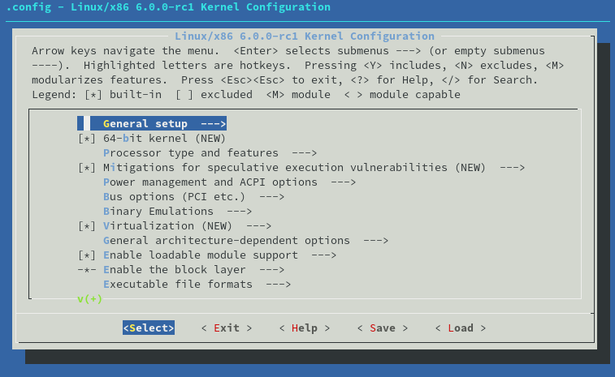Toggle the 64-bit kernel checkbox

pos(87,139)
